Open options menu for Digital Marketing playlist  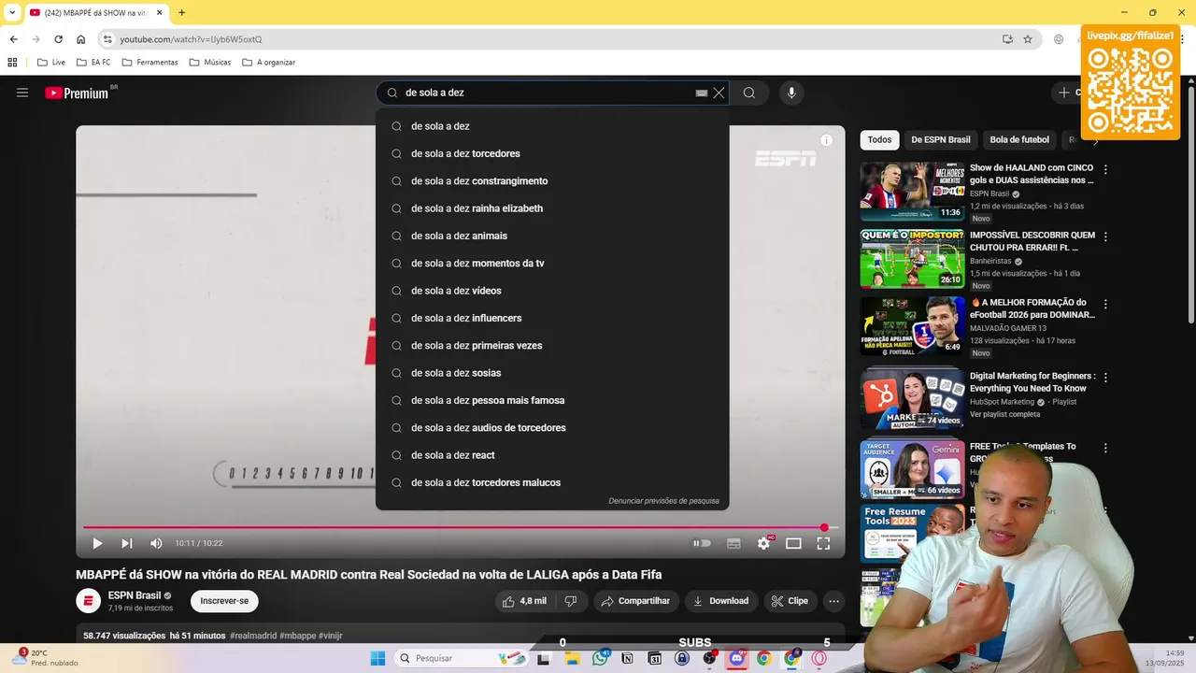coord(1105,378)
